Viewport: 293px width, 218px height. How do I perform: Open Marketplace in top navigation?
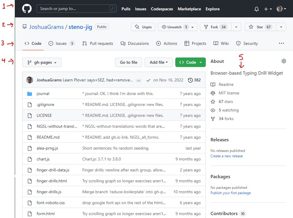[189, 9]
